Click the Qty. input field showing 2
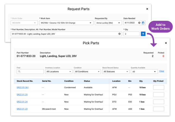This screenshot has width=175, height=122. click(x=131, y=34)
